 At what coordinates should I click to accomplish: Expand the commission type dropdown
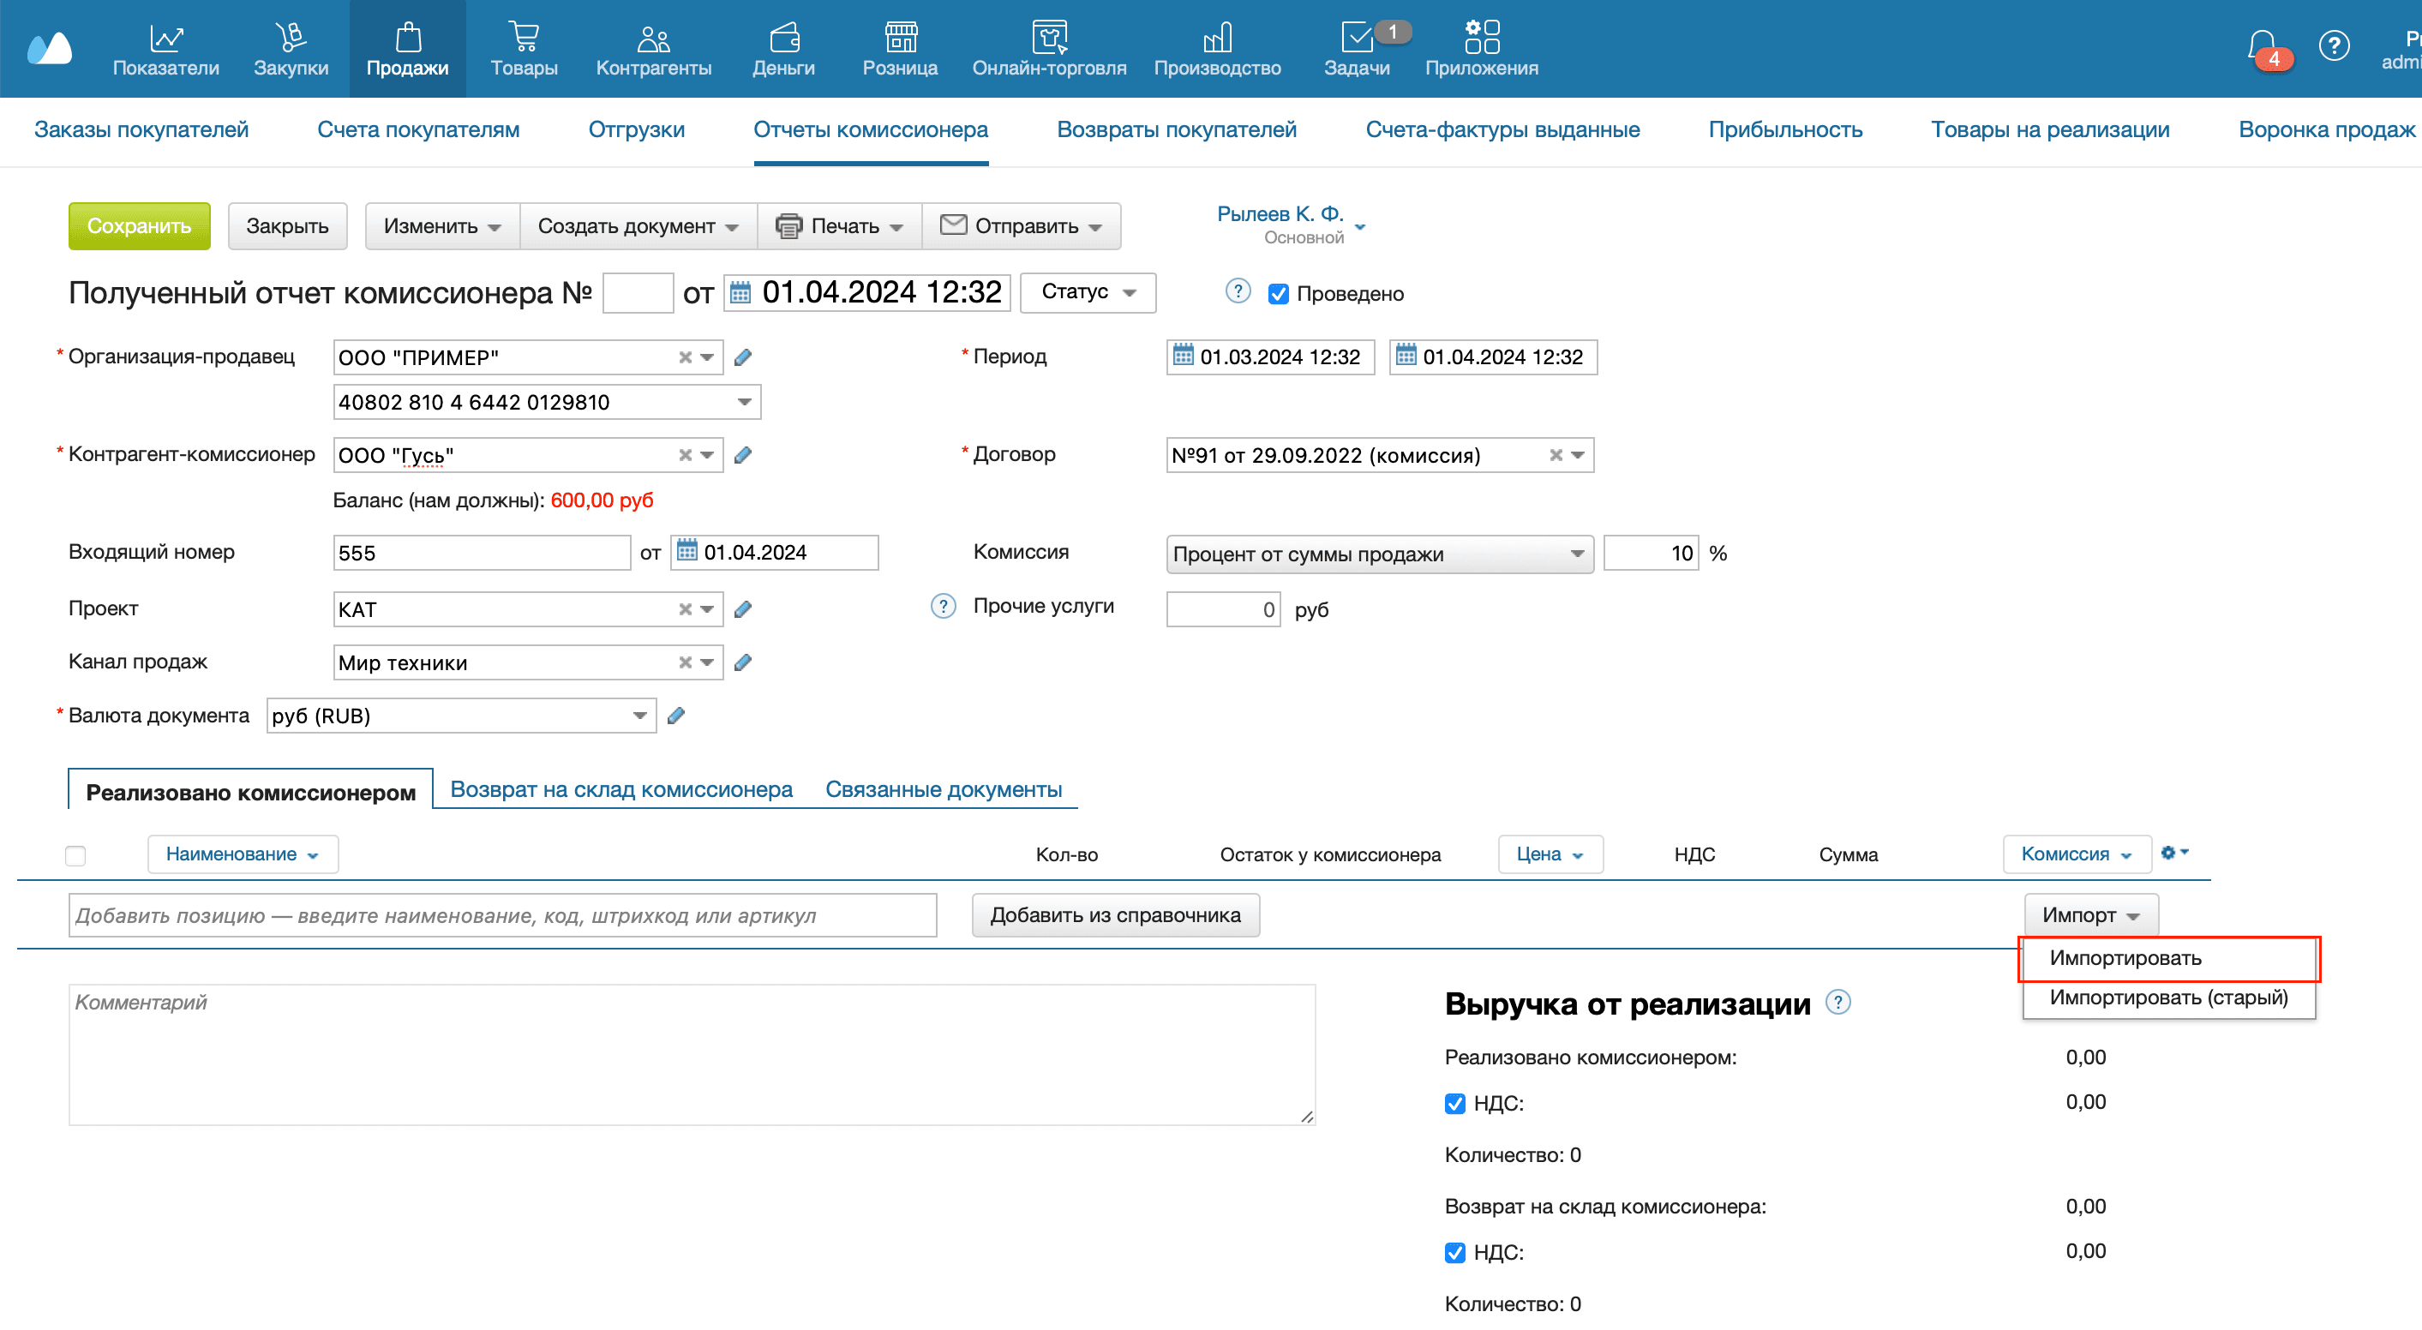1379,554
